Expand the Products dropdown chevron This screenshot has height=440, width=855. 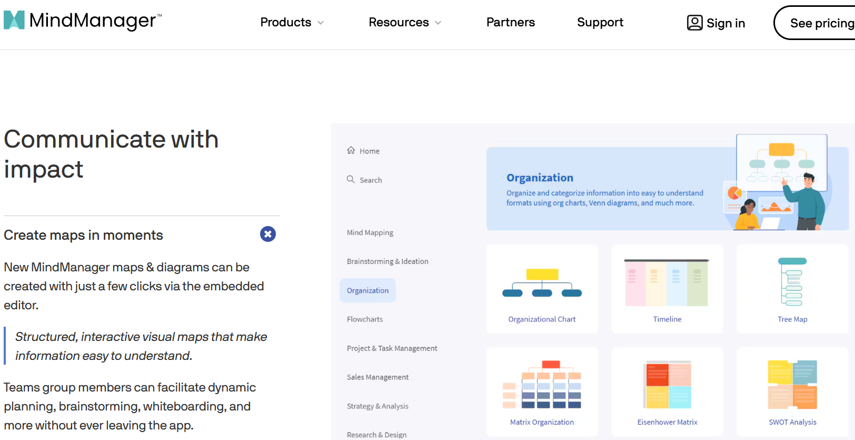point(321,23)
